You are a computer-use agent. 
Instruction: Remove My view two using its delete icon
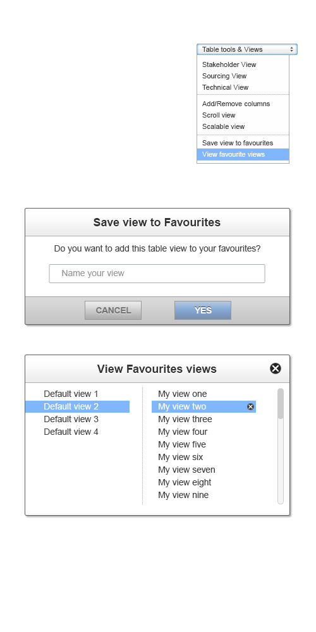pyautogui.click(x=250, y=406)
